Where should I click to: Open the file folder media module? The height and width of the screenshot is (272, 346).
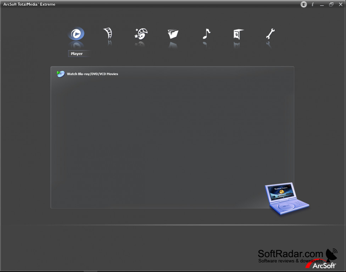(173, 34)
